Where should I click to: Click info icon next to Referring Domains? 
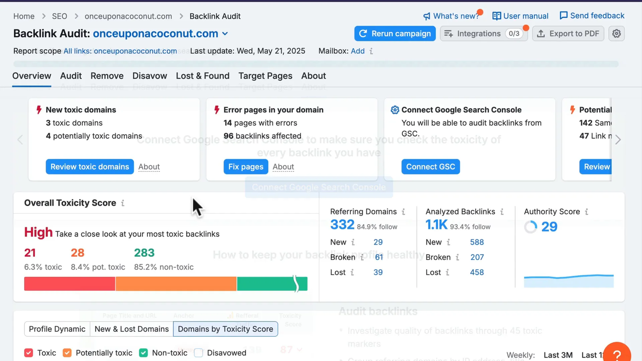(x=403, y=212)
